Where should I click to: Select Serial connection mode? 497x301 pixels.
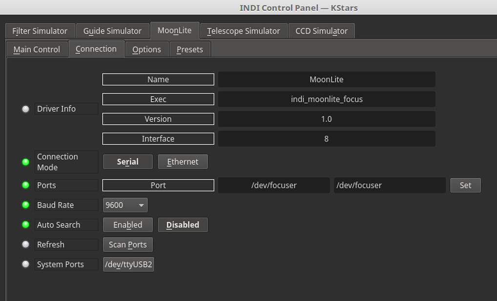127,162
